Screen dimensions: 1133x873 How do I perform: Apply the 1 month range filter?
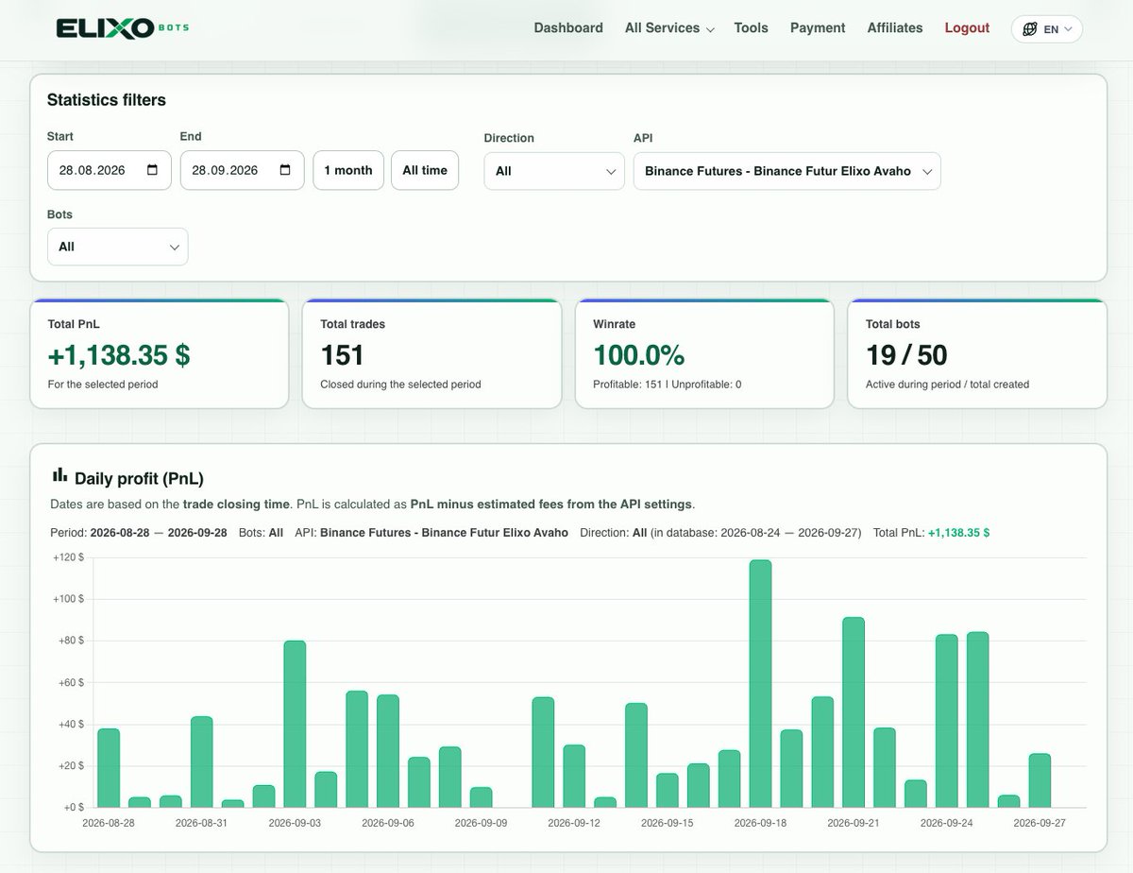348,170
